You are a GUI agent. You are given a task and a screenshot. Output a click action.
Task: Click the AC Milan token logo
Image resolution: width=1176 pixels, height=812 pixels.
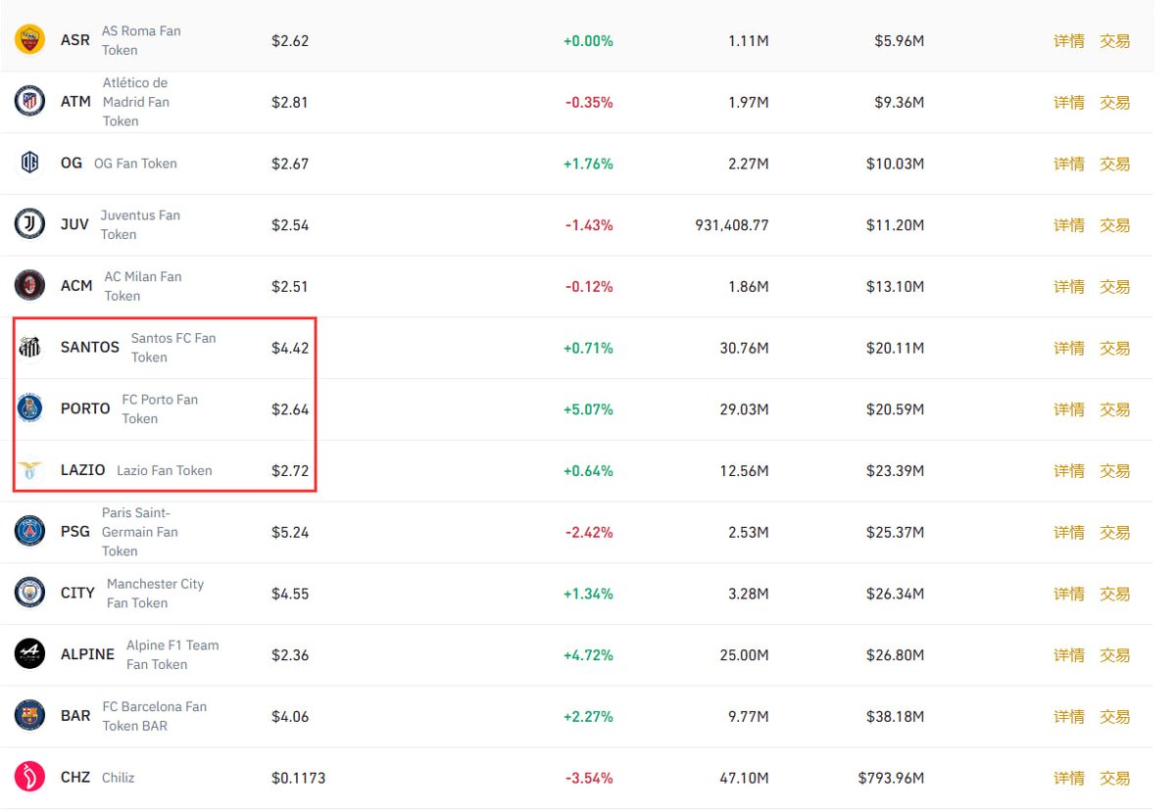point(29,286)
